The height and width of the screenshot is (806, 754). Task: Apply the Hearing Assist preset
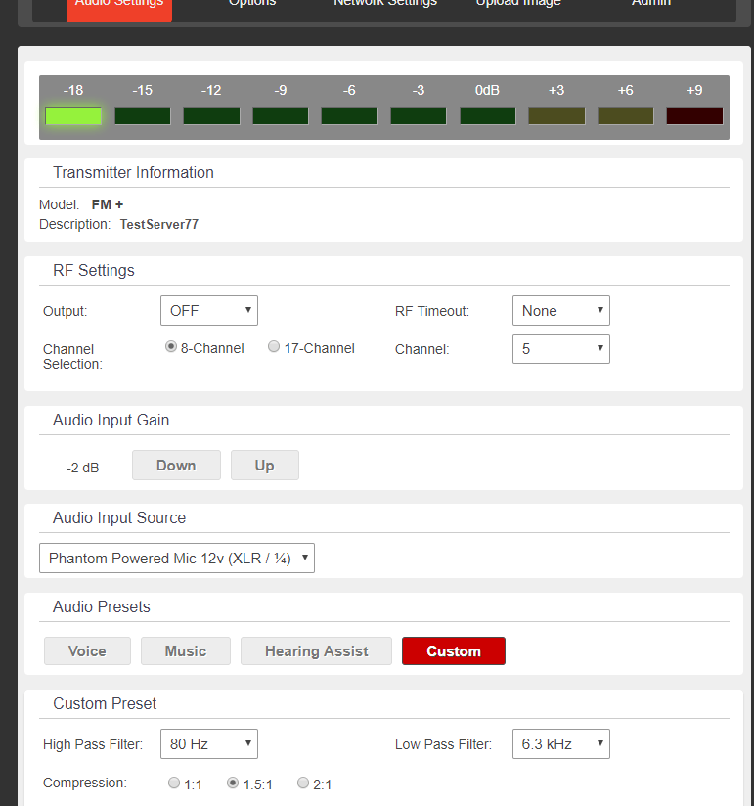pyautogui.click(x=316, y=651)
